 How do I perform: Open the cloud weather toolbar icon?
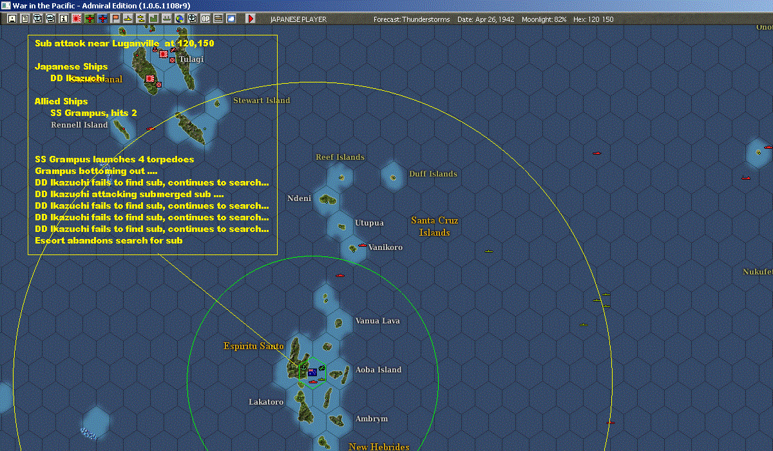point(231,19)
